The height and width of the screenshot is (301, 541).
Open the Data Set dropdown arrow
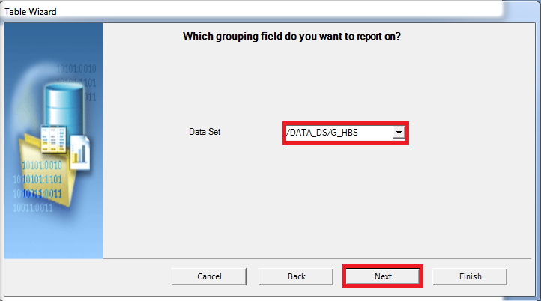tap(399, 133)
